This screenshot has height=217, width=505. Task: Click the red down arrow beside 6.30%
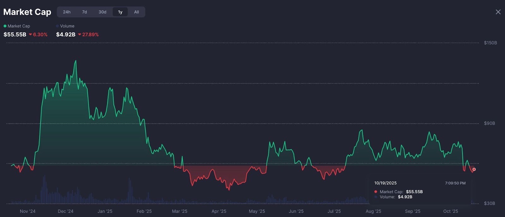coord(30,34)
